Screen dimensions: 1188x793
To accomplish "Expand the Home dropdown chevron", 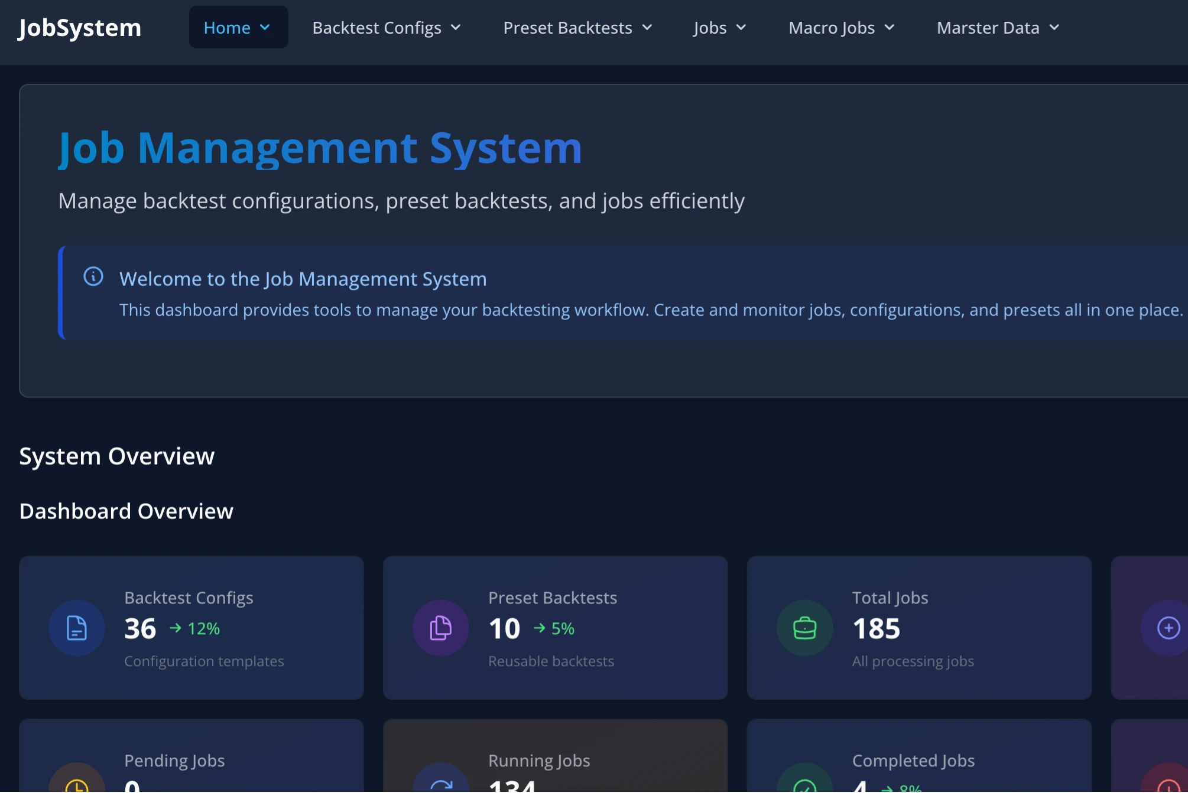I will click(265, 28).
